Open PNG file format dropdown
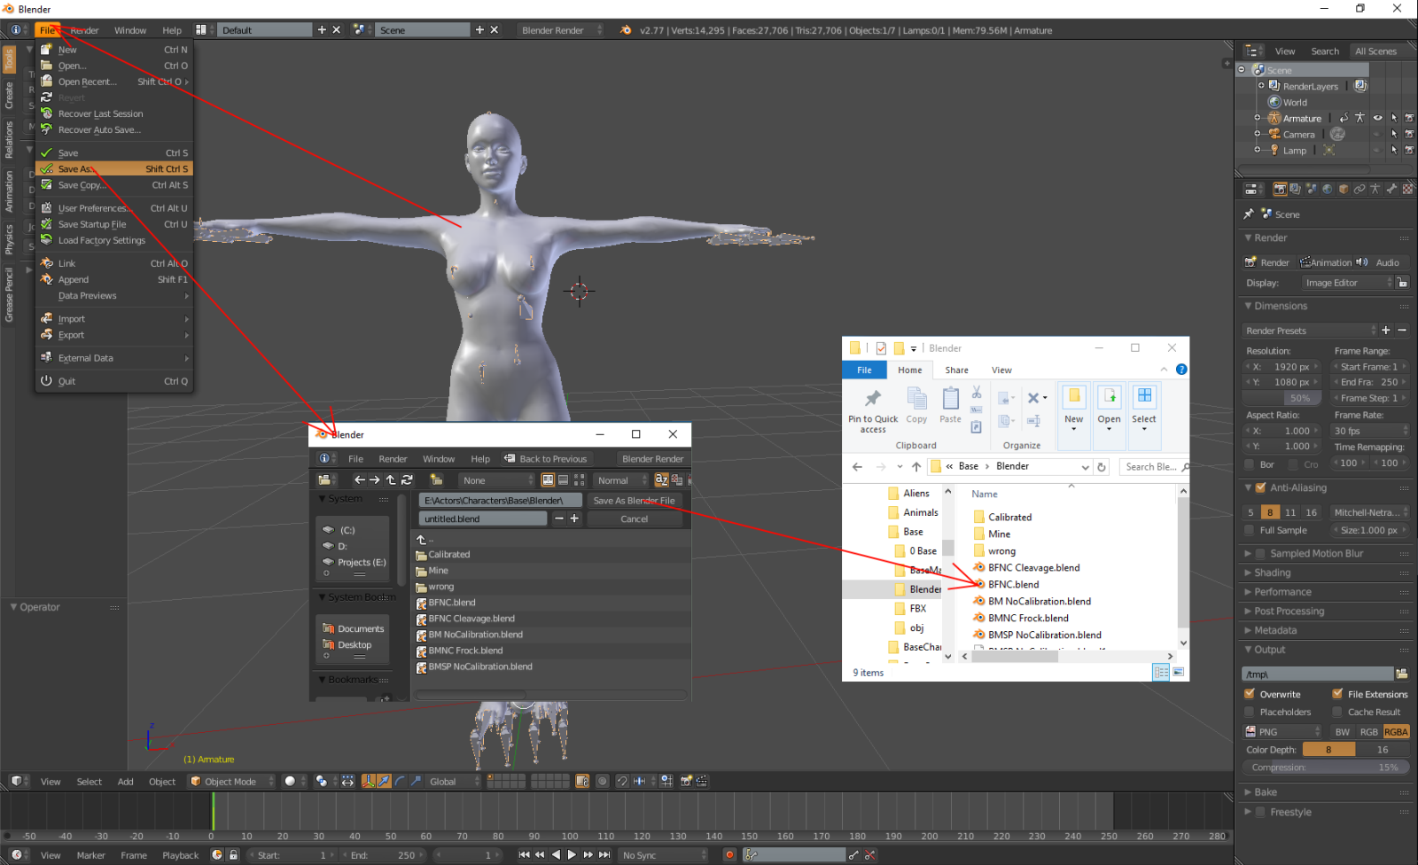This screenshot has height=865, width=1418. [1282, 731]
